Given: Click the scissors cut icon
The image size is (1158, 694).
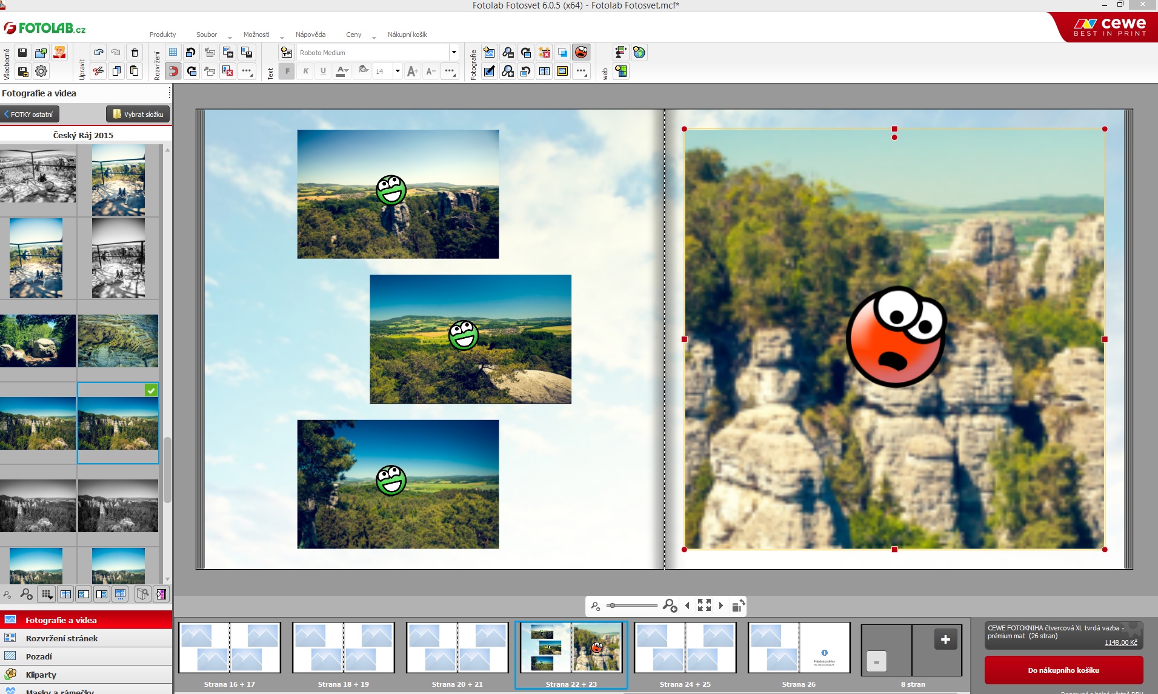Looking at the screenshot, I should (98, 72).
